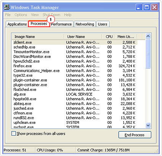This screenshot has height=156, width=162.
Task: Click the Processes: 51 status entry
Action: click(x=15, y=150)
